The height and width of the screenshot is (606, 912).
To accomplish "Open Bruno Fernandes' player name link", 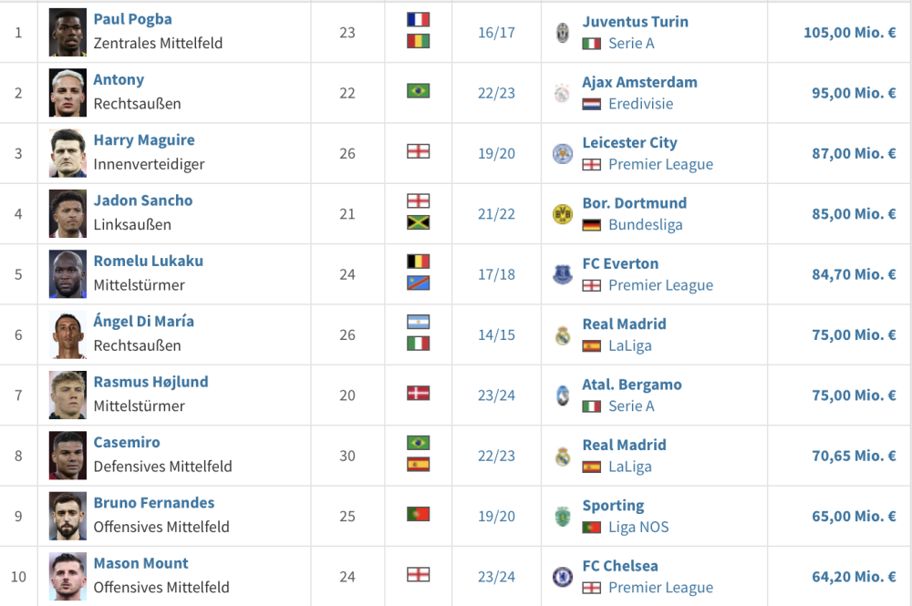I will point(154,503).
